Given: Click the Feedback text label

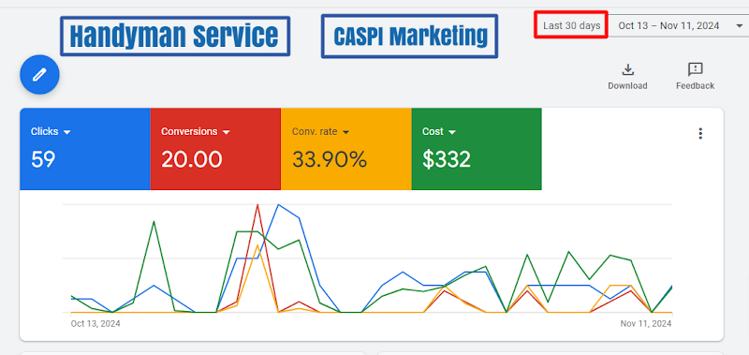Looking at the screenshot, I should pos(695,86).
